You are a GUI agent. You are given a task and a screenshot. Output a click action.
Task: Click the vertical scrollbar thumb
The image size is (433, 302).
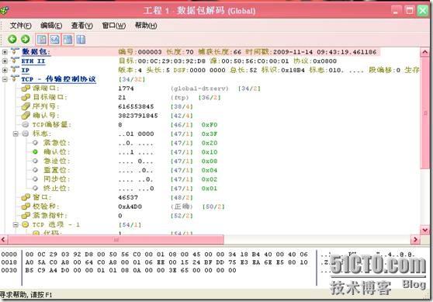click(x=424, y=113)
